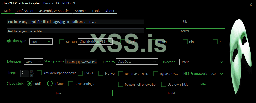Viewport: 256px width, 103px height.
Task: Toggle the Powershell encryption checkbox
Action: click(121, 84)
